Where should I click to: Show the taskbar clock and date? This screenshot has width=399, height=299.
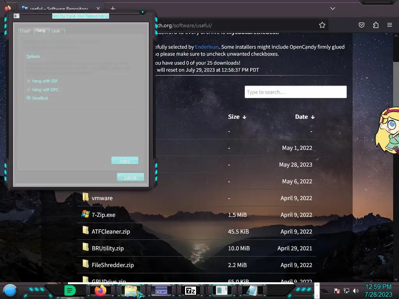point(378,290)
